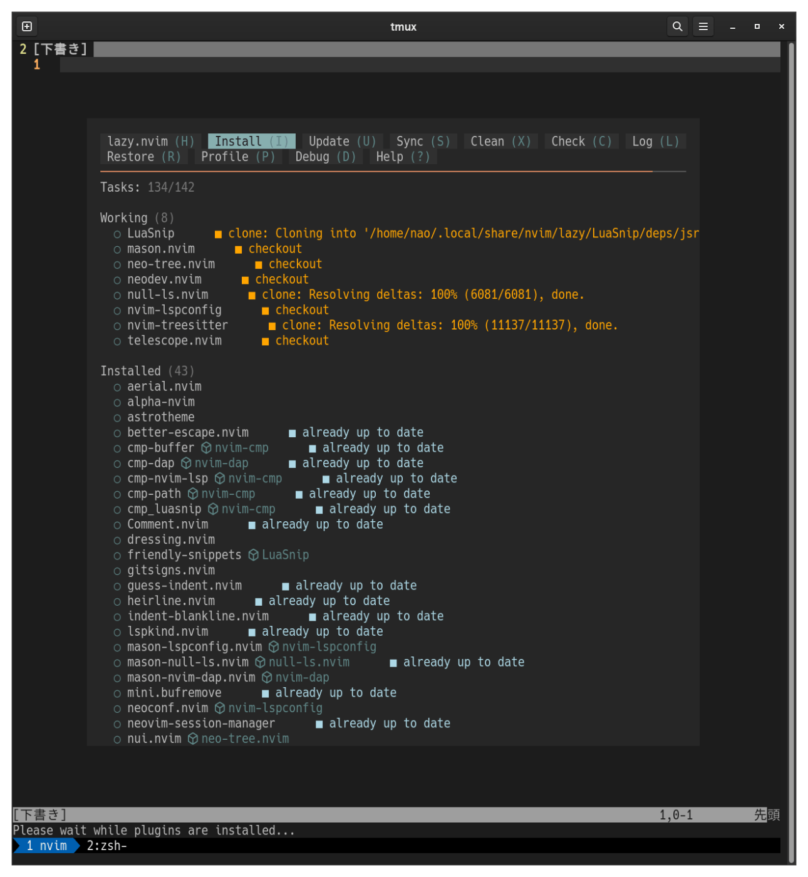Image resolution: width=808 pixels, height=877 pixels.
Task: Click 'Please wait while plugins are installed...' message
Action: click(154, 831)
